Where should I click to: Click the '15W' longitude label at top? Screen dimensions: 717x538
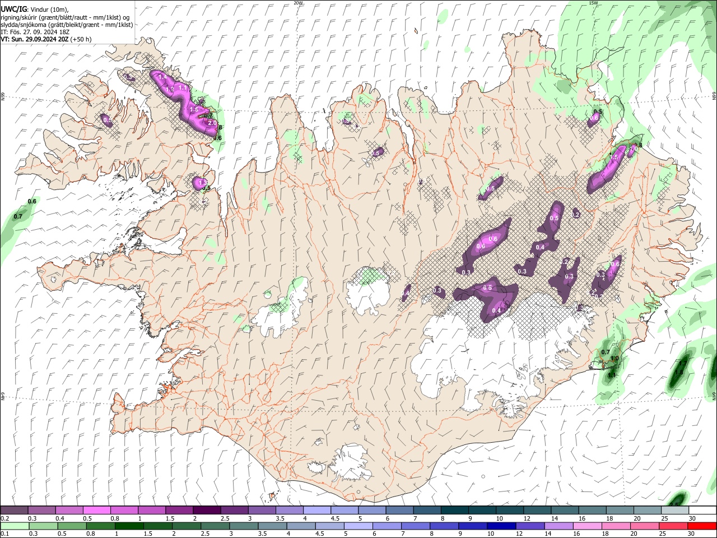[x=593, y=3]
